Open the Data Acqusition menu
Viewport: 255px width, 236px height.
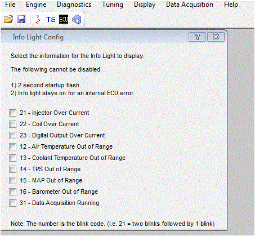click(x=190, y=5)
